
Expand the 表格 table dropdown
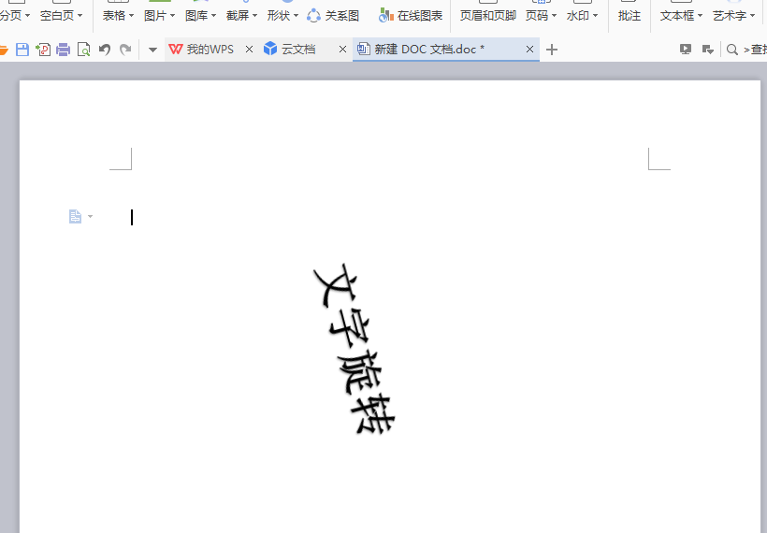pyautogui.click(x=118, y=16)
